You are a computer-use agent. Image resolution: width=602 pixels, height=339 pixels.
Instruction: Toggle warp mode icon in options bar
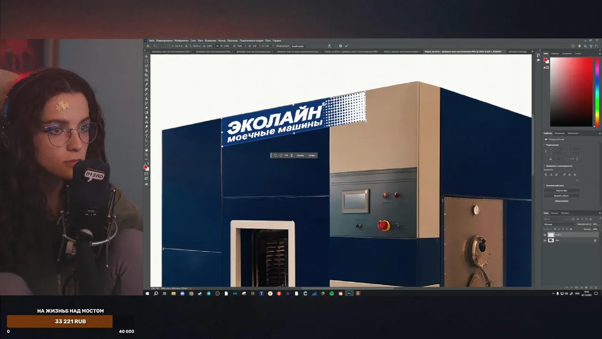330,46
